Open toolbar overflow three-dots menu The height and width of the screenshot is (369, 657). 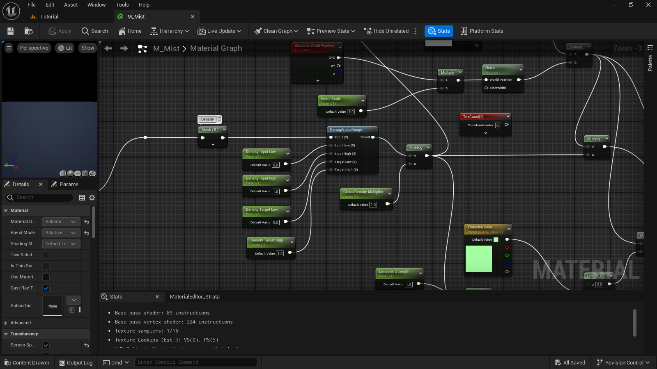(x=415, y=31)
